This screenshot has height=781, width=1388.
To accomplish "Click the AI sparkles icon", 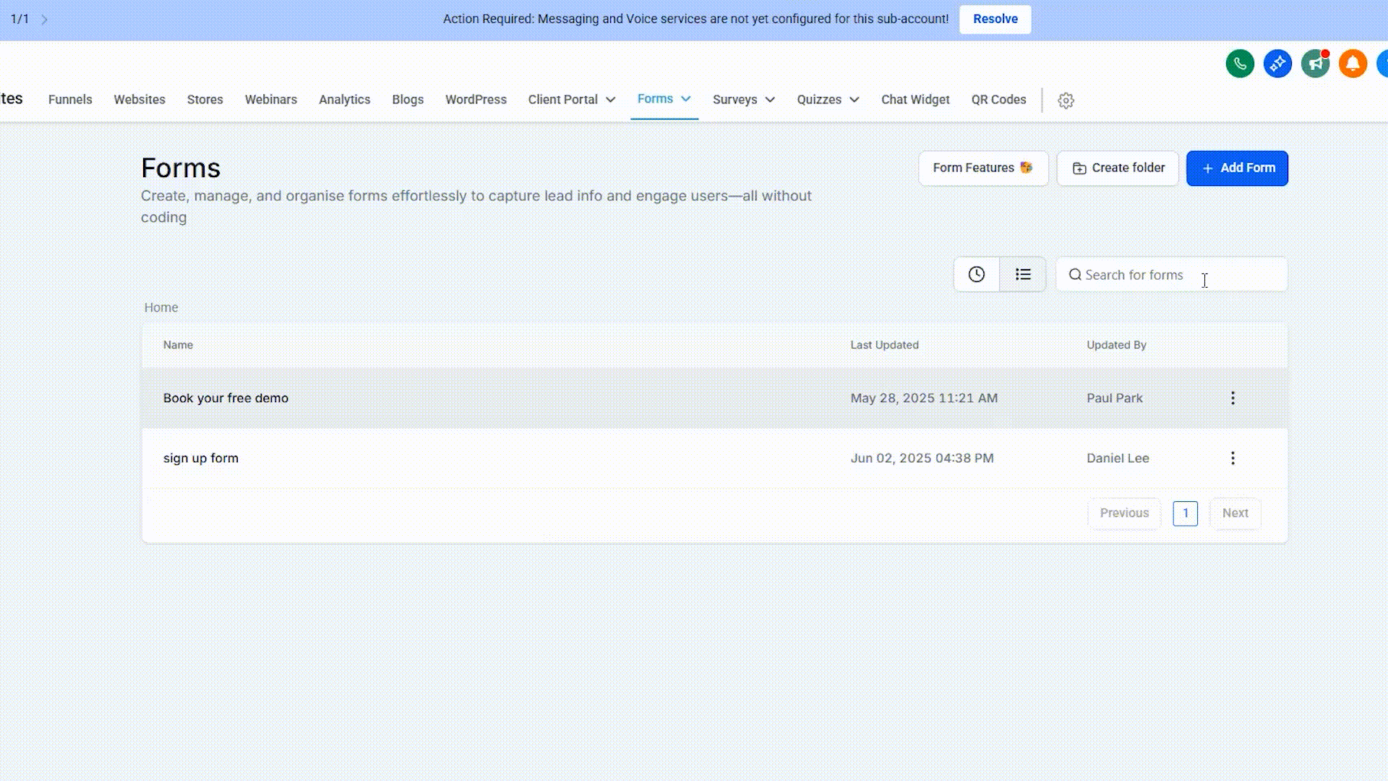I will point(1277,64).
